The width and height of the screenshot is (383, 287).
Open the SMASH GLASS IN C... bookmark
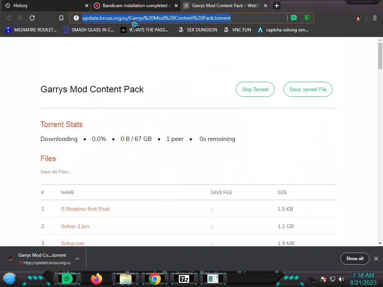pos(89,30)
